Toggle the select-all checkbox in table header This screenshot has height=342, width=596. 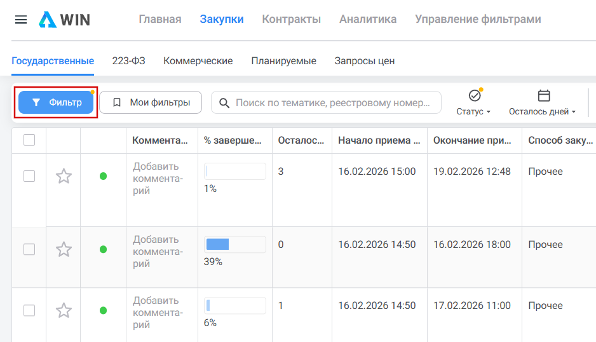pos(29,140)
